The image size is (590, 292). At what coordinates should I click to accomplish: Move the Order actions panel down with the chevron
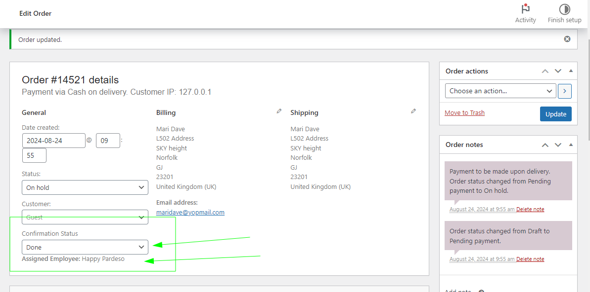(558, 71)
